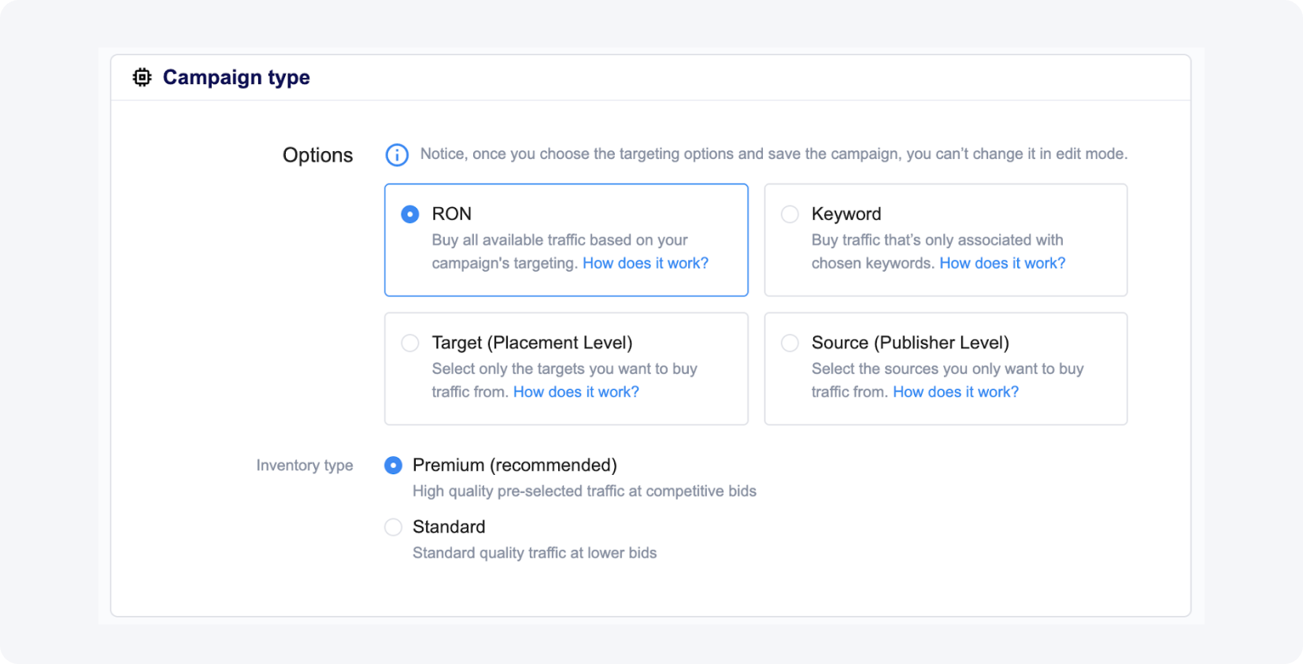Click the 'Standard' label text
The height and width of the screenshot is (664, 1303).
449,527
